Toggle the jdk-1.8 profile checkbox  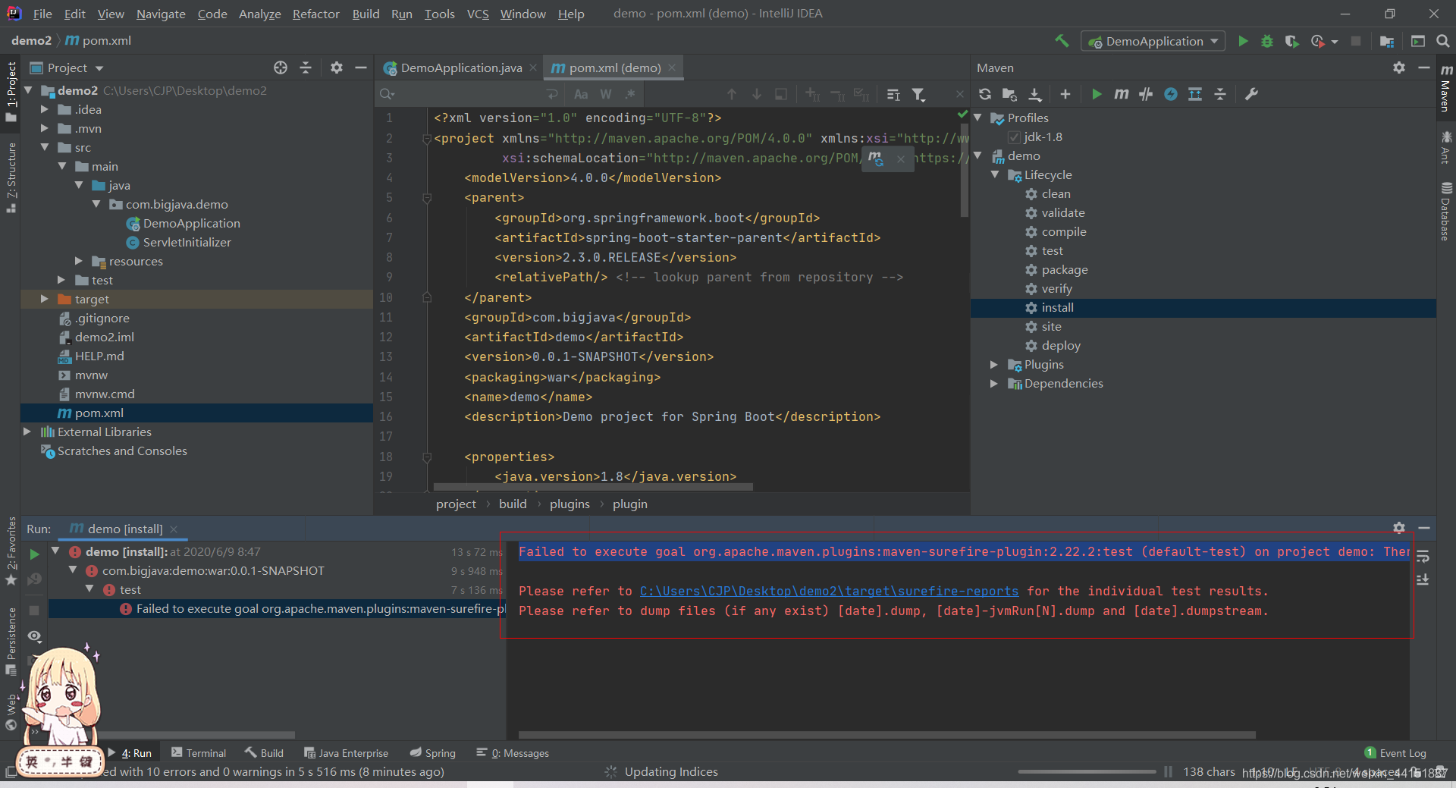click(1014, 137)
